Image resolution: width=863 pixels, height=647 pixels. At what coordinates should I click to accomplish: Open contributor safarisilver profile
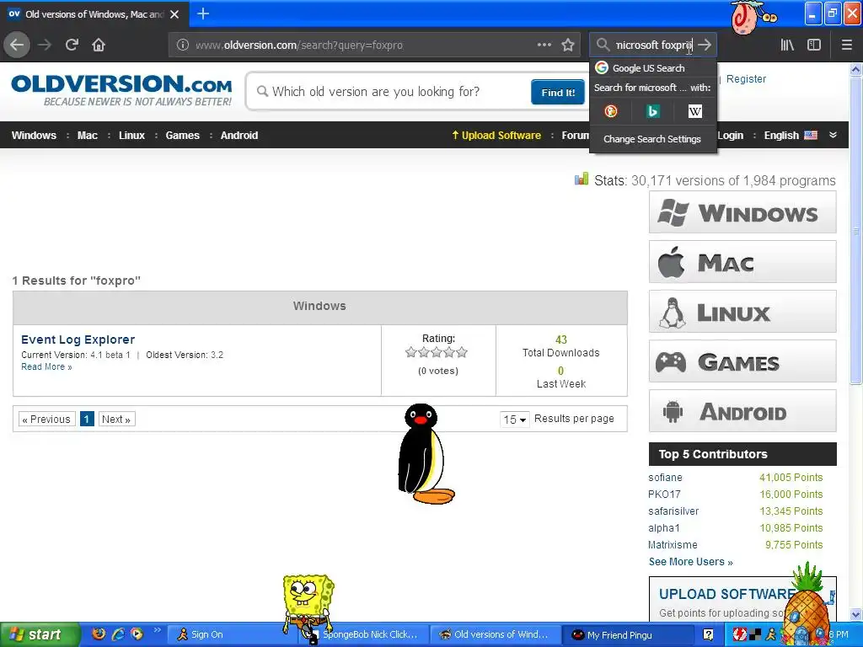[x=673, y=511]
